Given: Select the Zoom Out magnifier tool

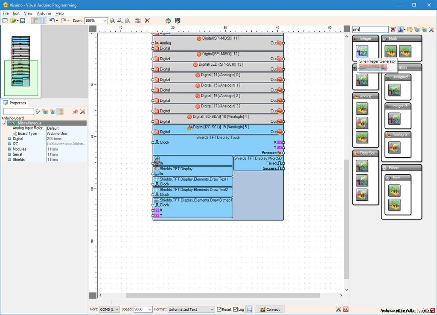Looking at the screenshot, I should [121, 20].
